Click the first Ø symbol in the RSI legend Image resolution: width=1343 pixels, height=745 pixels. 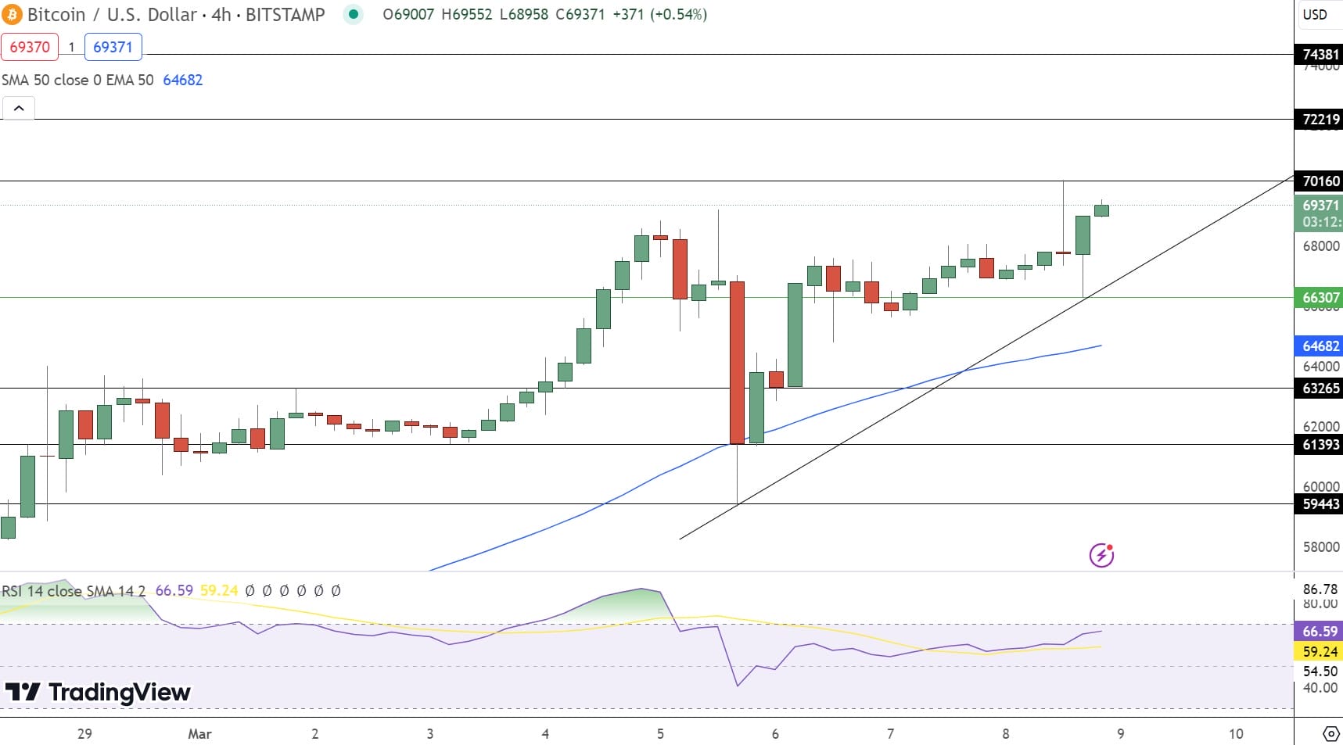(x=250, y=591)
